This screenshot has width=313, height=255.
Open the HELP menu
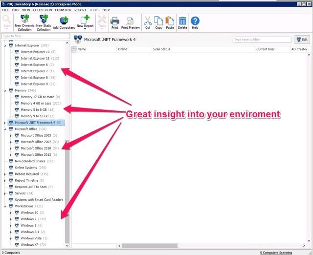[106, 10]
